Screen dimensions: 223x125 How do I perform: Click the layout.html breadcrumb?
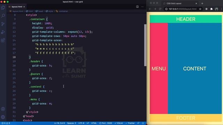click(x=16, y=11)
